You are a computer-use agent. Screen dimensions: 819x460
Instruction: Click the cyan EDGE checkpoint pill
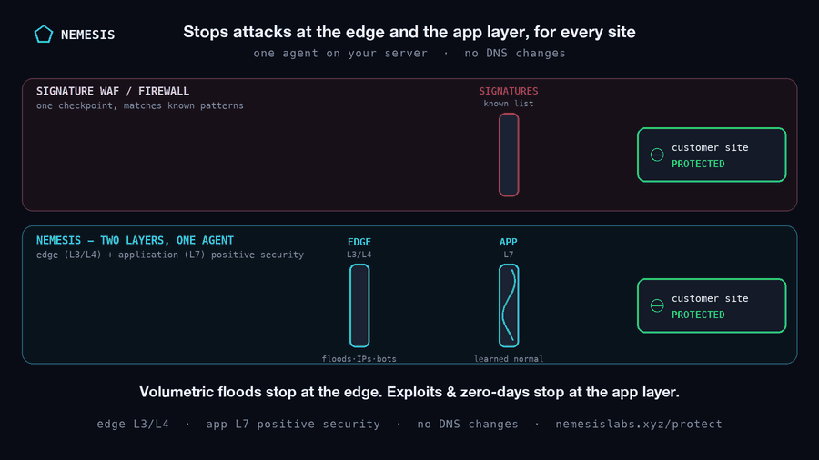click(359, 305)
